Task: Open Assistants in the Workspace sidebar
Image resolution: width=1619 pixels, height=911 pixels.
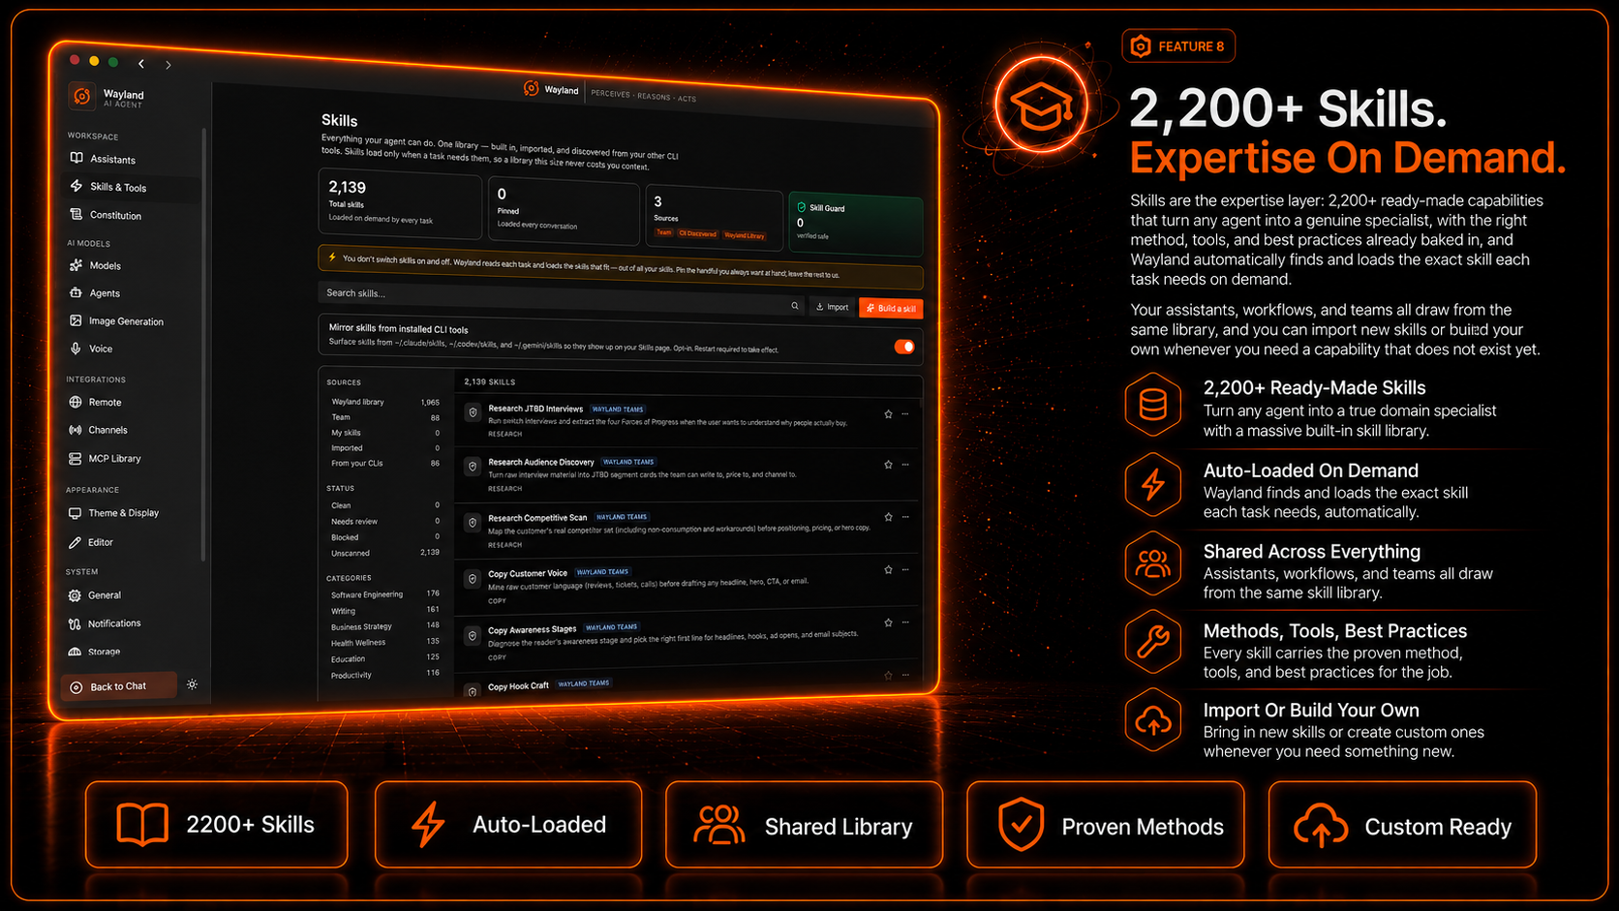Action: 103,159
